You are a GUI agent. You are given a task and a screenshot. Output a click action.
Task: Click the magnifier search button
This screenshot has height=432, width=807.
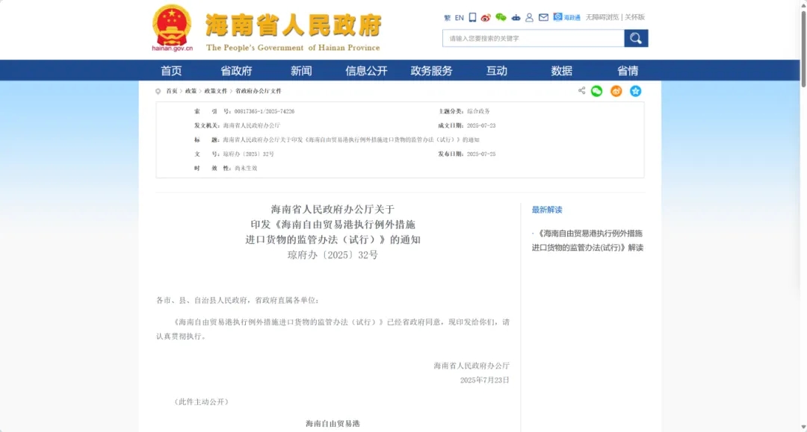[636, 38]
